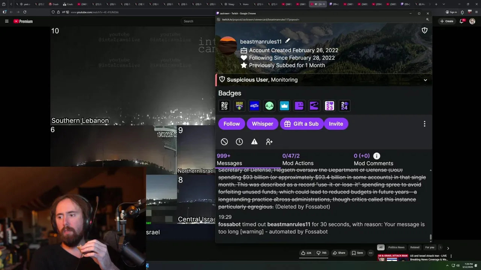Click the person-with-arrow moderation icon
481x270 pixels.
[x=269, y=142]
